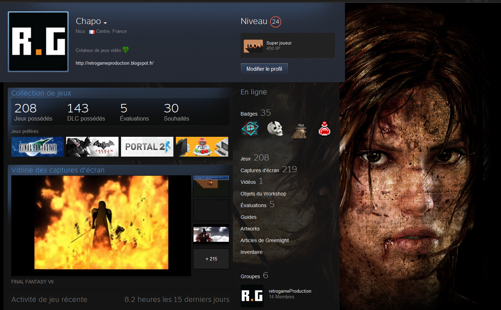Click the teal diamond badge icon
This screenshot has width=501, height=310.
(250, 129)
